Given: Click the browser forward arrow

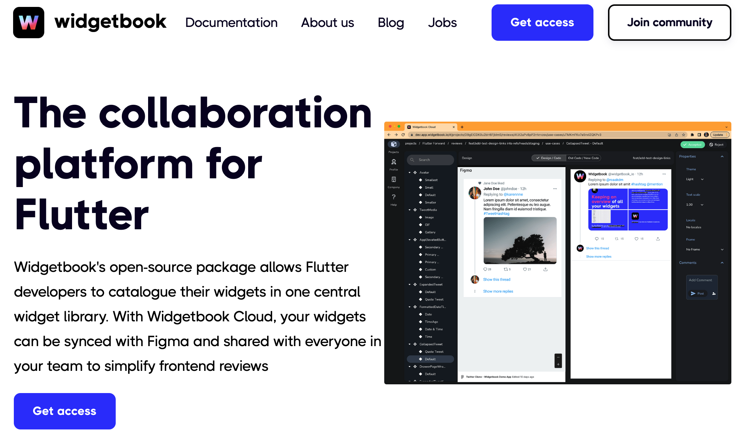Looking at the screenshot, I should (396, 135).
